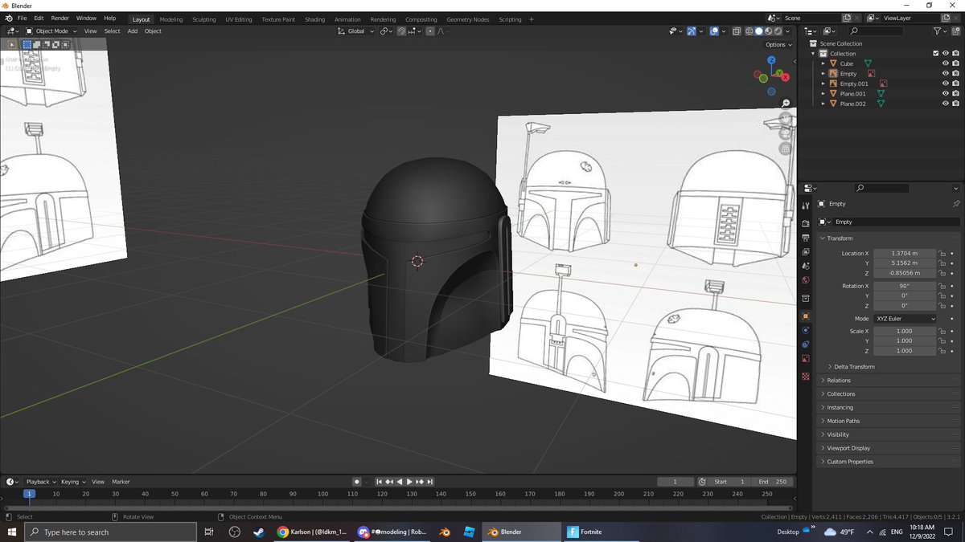
Task: Toggle the Location X lock
Action: pos(942,253)
